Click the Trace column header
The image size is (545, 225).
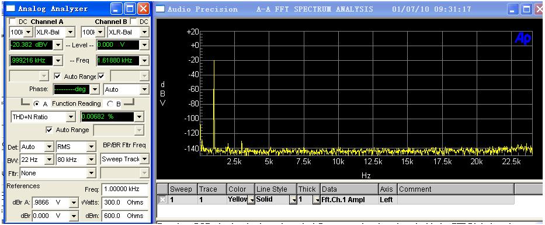tap(212, 189)
